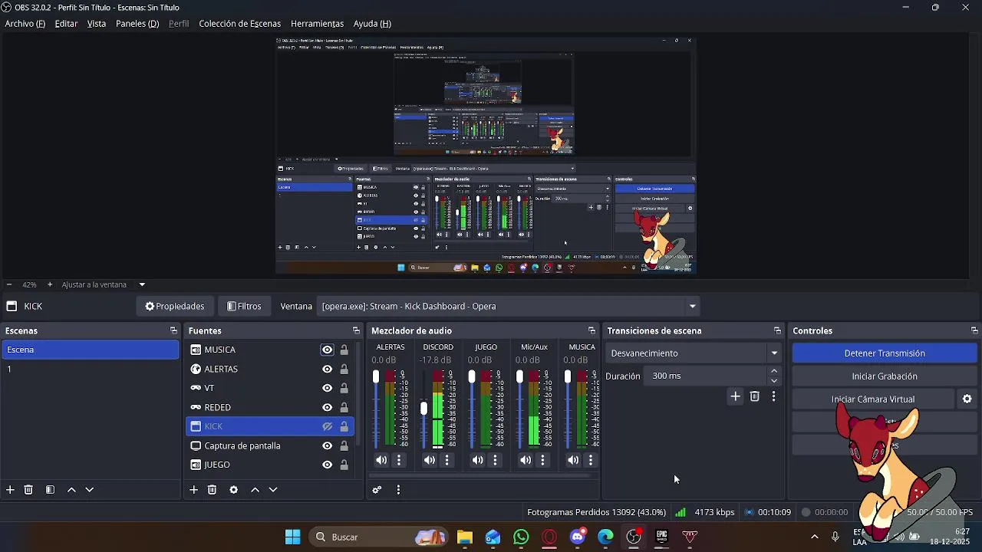Open scene filters icon in Escenas panel
982x552 pixels.
coord(50,490)
